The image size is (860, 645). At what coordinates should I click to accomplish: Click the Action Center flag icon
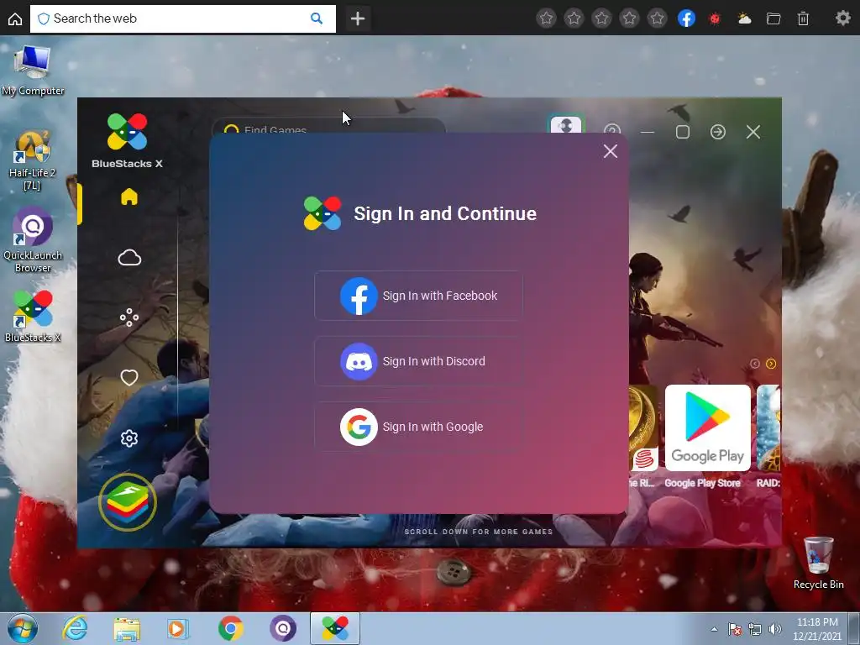[x=734, y=629]
